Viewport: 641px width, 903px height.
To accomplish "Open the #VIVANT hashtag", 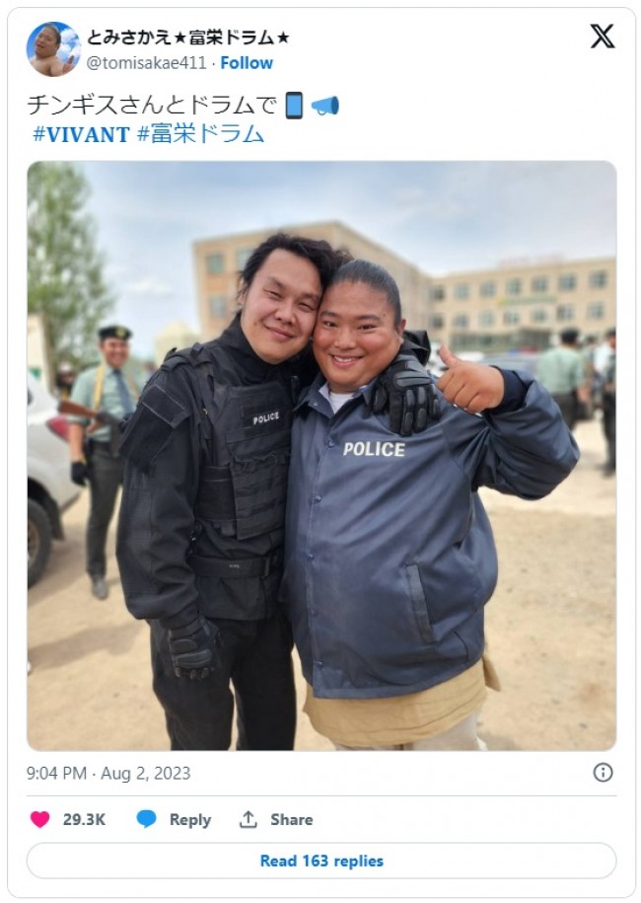I will click(x=81, y=134).
